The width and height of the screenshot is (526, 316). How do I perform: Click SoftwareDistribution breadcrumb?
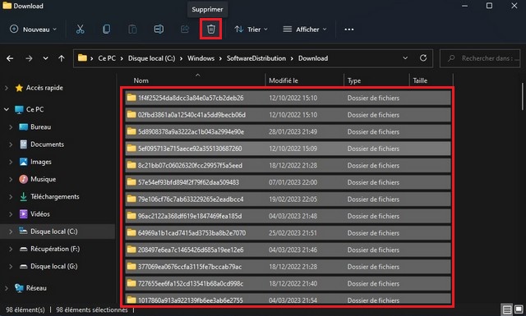[x=256, y=58]
